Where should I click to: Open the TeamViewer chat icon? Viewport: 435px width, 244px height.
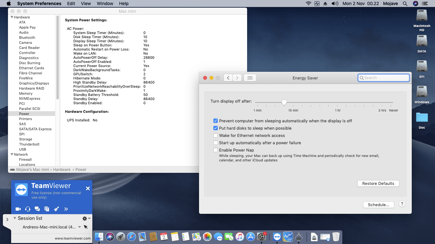click(x=37, y=209)
